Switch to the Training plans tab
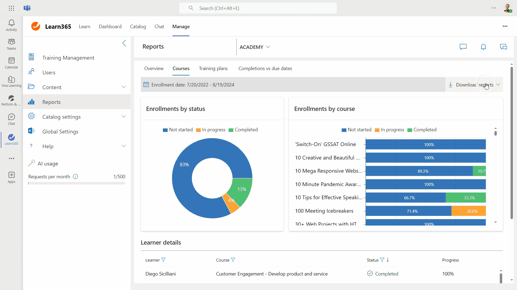This screenshot has height=290, width=517. (213, 68)
